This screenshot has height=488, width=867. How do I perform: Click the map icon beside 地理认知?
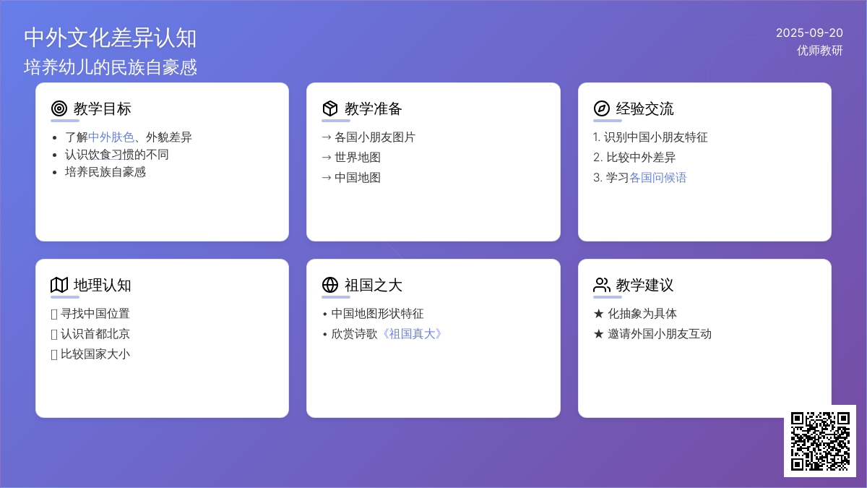[59, 285]
